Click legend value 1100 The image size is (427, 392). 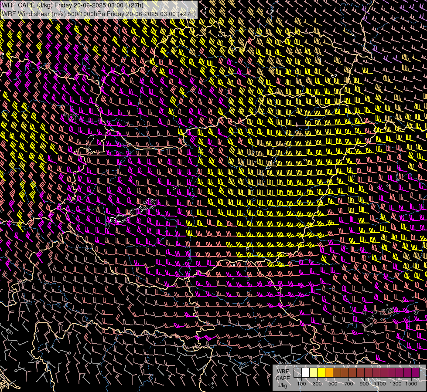point(379,384)
